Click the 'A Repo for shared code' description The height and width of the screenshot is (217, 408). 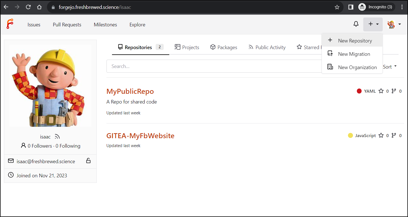click(x=131, y=102)
